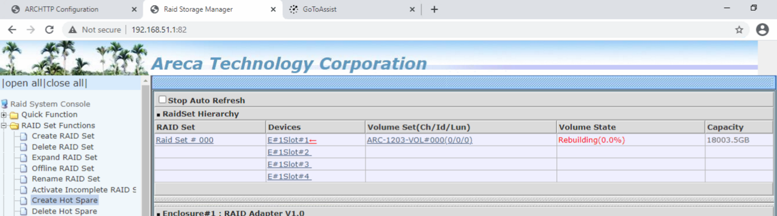
Task: Click the Rebuilding(0.0%) volume state
Action: coord(592,140)
